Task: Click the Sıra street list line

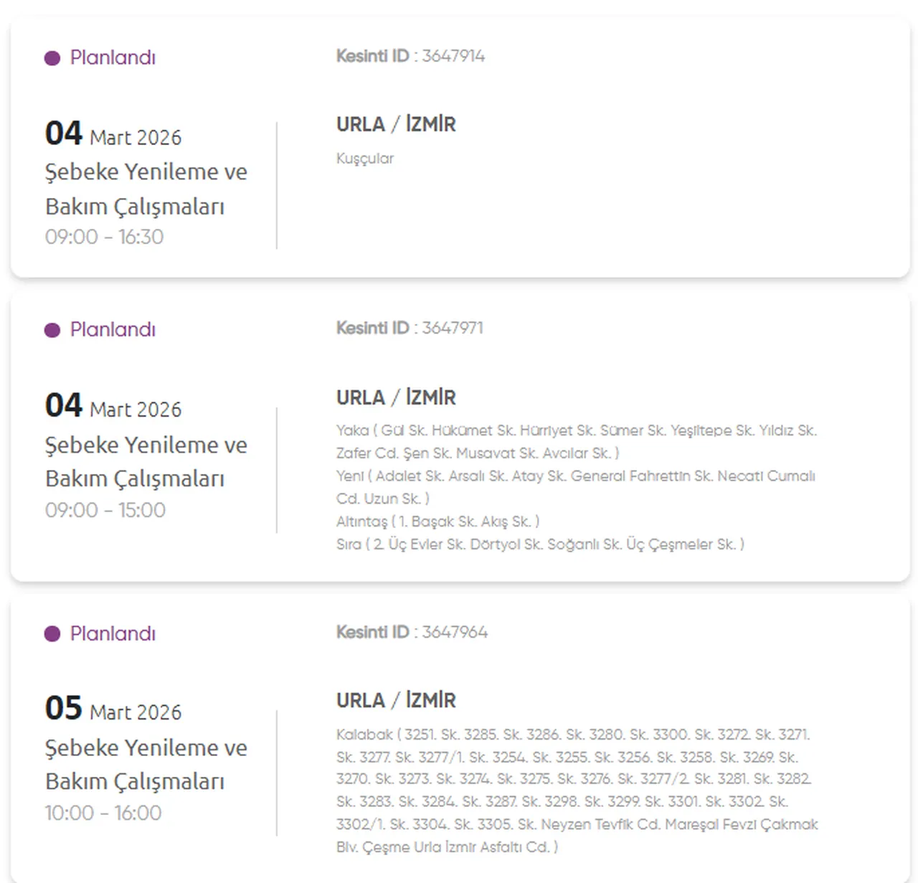Action: pos(540,544)
